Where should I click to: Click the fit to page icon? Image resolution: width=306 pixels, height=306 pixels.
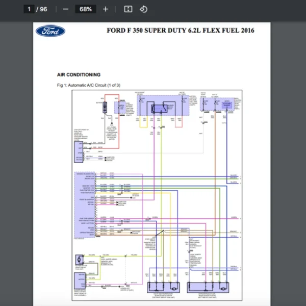(x=129, y=9)
